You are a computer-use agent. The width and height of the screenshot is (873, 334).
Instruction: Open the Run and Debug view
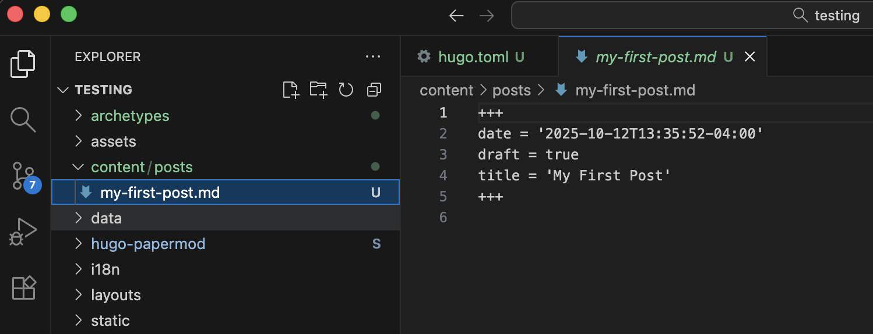[23, 232]
